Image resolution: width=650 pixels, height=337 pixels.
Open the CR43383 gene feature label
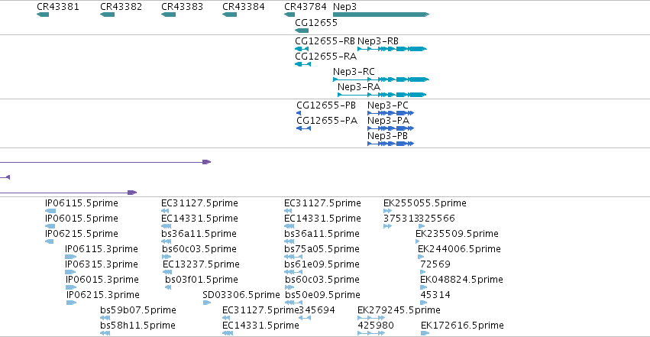tap(182, 7)
